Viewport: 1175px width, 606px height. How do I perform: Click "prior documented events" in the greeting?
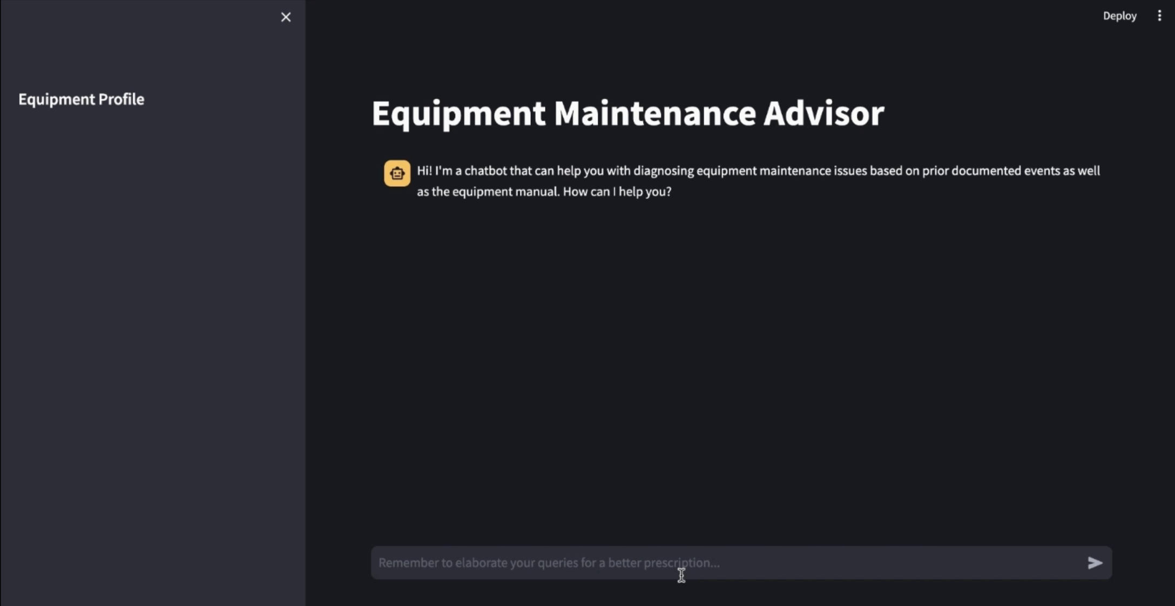pyautogui.click(x=991, y=171)
